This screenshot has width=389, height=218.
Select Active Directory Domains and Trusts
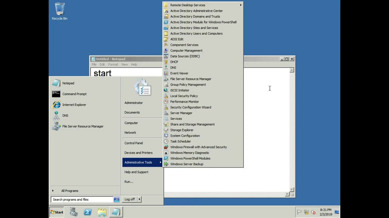point(203,17)
